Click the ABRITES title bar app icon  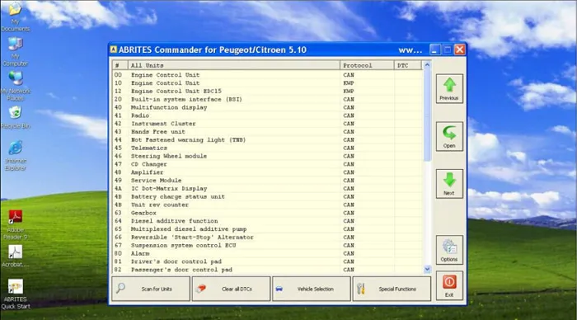click(114, 49)
